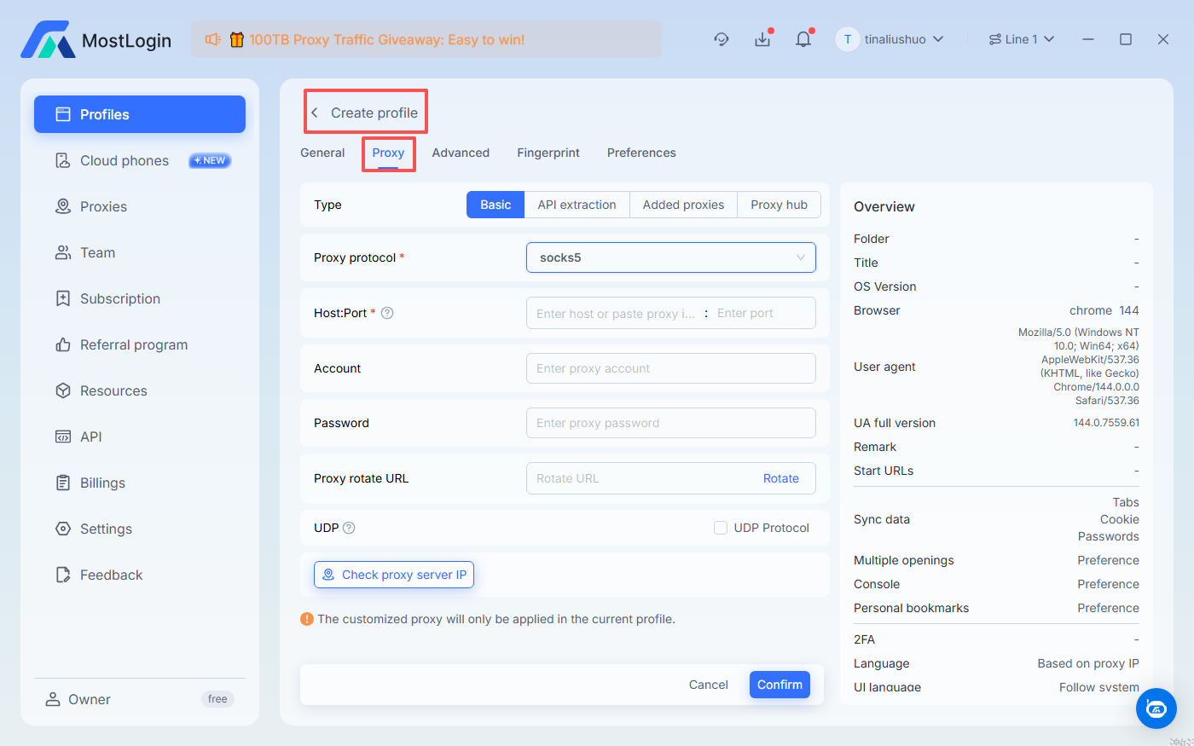Open Cloud phones in the sidebar
The height and width of the screenshot is (746, 1194).
pyautogui.click(x=125, y=160)
